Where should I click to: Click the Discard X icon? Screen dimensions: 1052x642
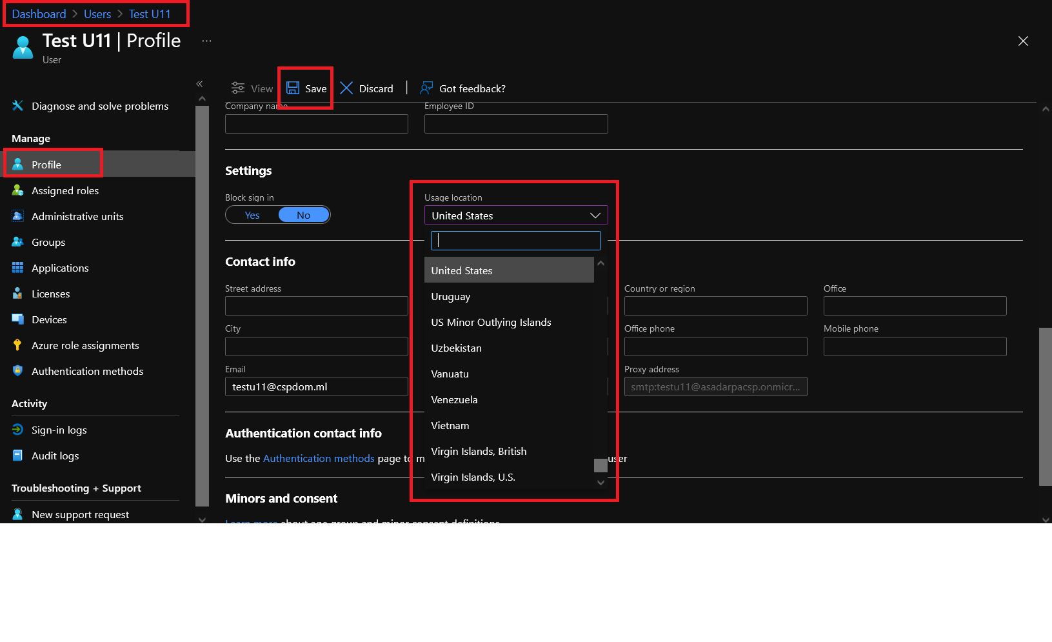pyautogui.click(x=346, y=88)
